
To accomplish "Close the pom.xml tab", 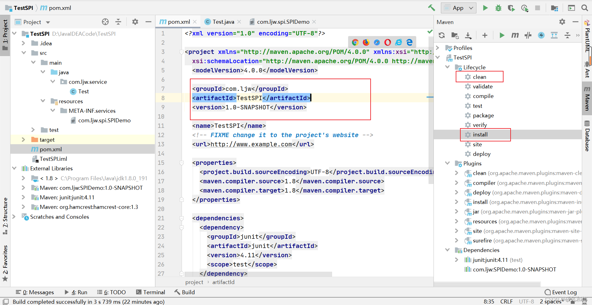I will point(195,22).
